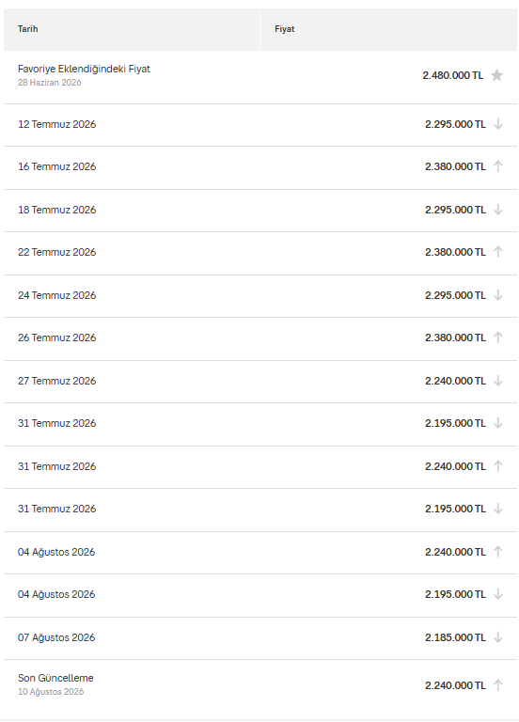Click the 2.185.000 TL price
This screenshot has height=722, width=519.
coord(455,637)
